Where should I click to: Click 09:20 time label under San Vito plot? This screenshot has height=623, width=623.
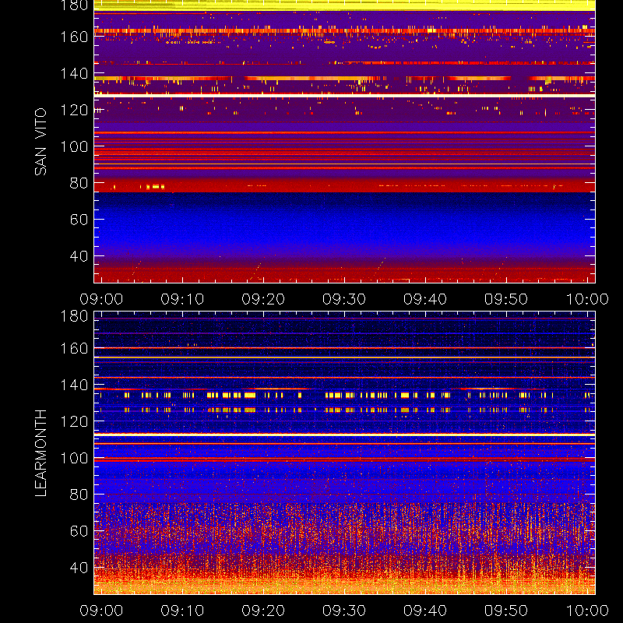[x=263, y=299]
